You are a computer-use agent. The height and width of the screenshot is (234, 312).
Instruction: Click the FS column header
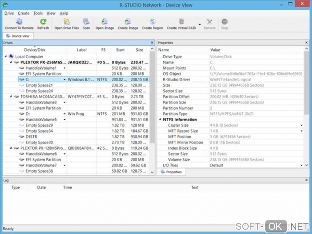[103, 50]
